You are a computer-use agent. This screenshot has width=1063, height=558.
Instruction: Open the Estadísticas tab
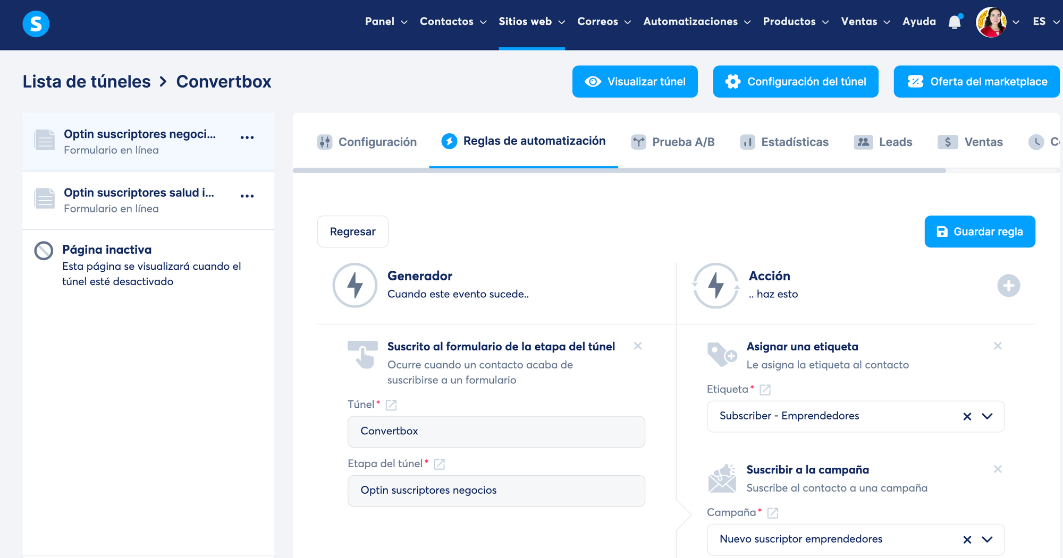(784, 142)
